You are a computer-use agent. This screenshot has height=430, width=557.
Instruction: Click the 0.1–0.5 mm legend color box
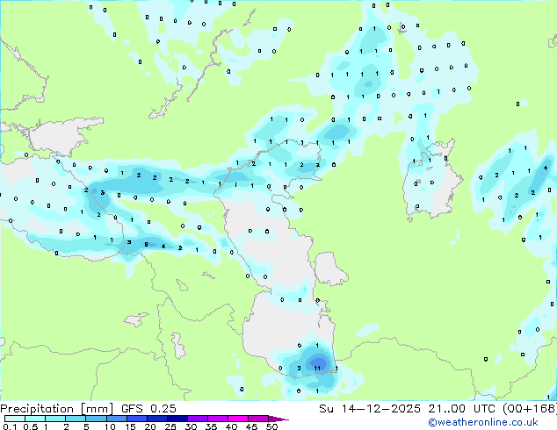pyautogui.click(x=15, y=419)
